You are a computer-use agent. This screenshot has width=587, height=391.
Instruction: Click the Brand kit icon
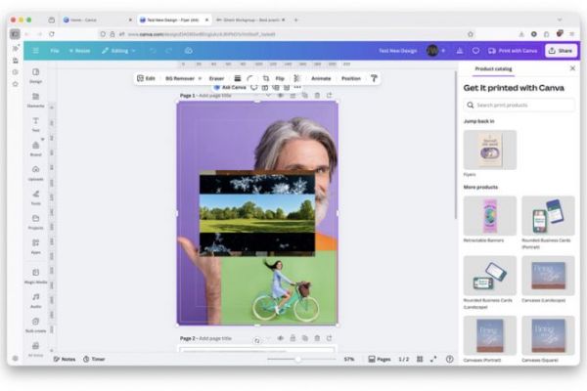pos(36,148)
